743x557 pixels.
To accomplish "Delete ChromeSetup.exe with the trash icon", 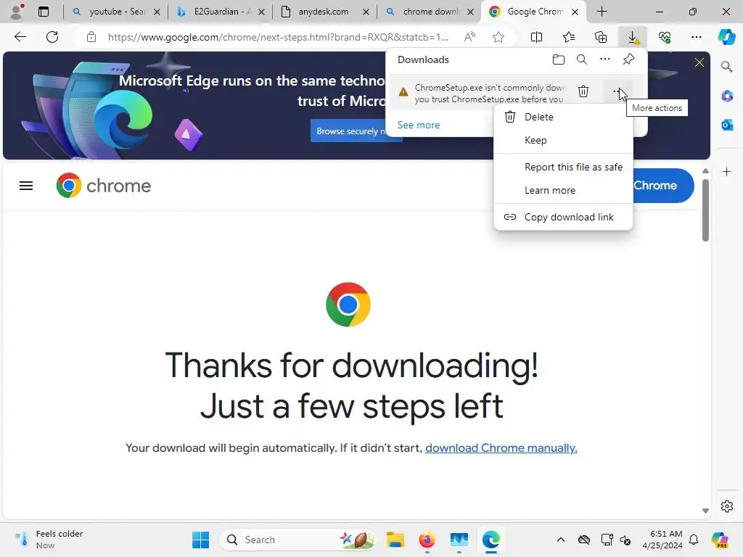I will pyautogui.click(x=583, y=91).
